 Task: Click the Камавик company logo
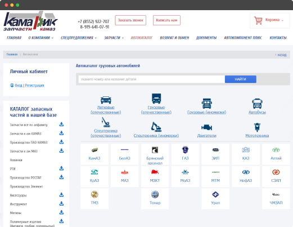[x=30, y=21]
